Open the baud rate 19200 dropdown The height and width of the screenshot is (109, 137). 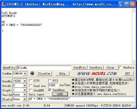coord(25,81)
